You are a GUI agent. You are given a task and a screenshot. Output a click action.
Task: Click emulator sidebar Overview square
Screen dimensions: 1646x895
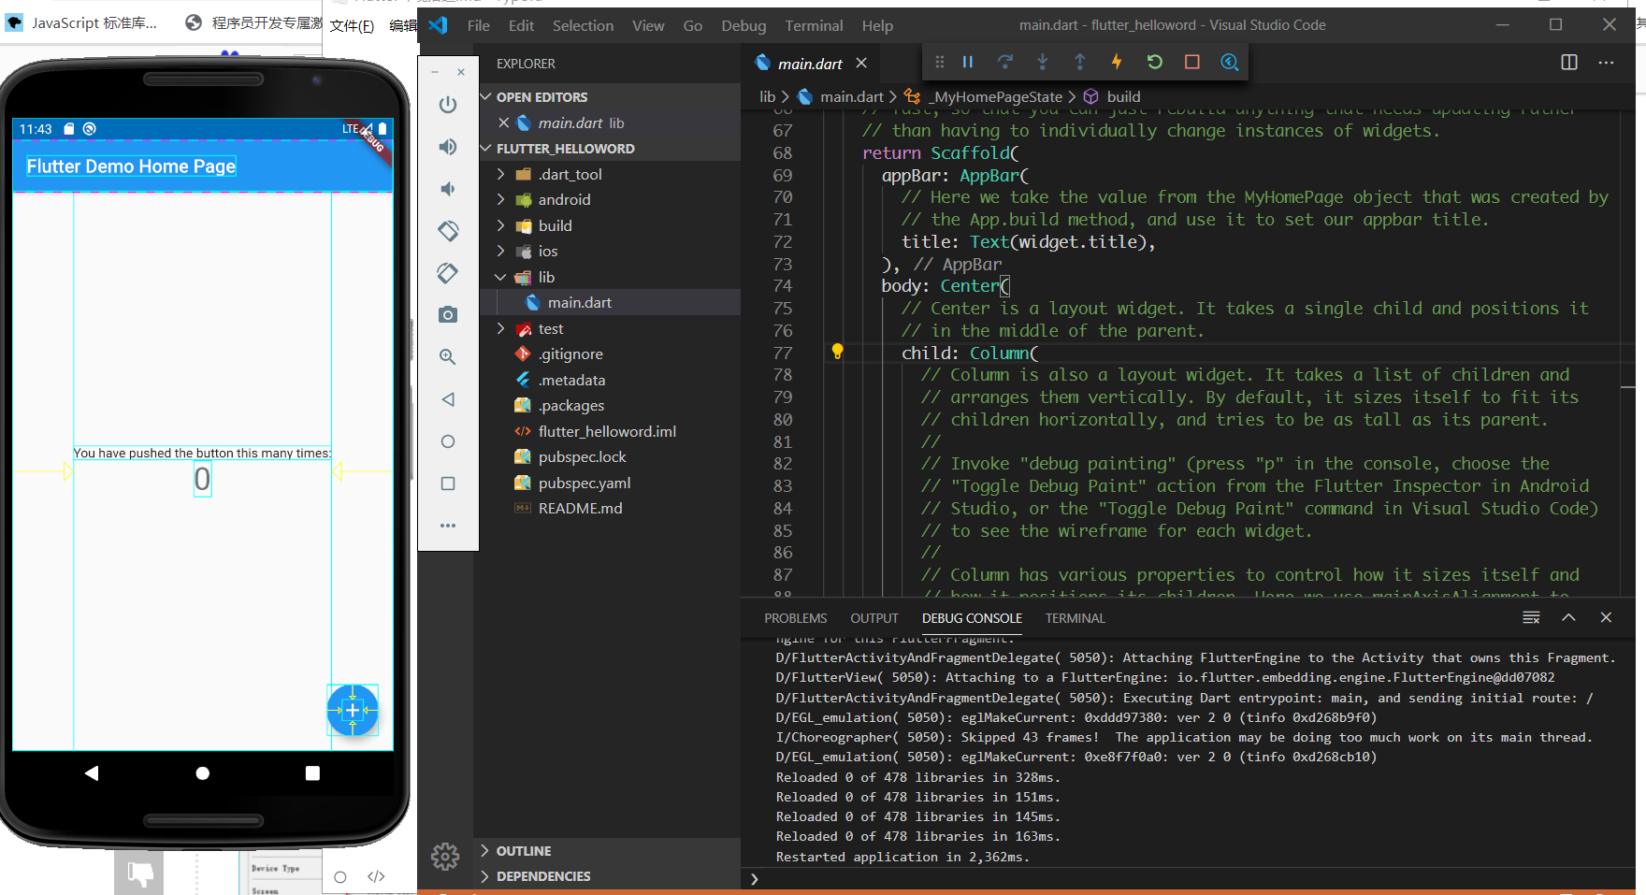(x=448, y=484)
